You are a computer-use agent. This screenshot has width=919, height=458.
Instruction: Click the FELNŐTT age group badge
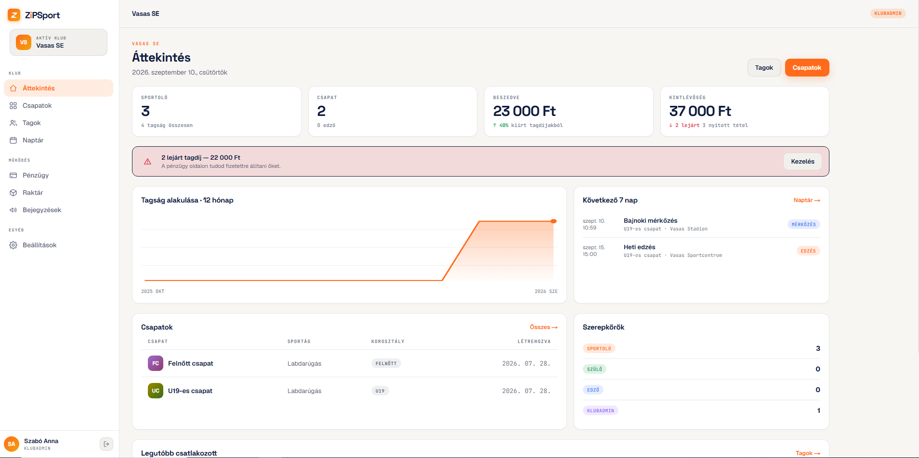tap(386, 363)
